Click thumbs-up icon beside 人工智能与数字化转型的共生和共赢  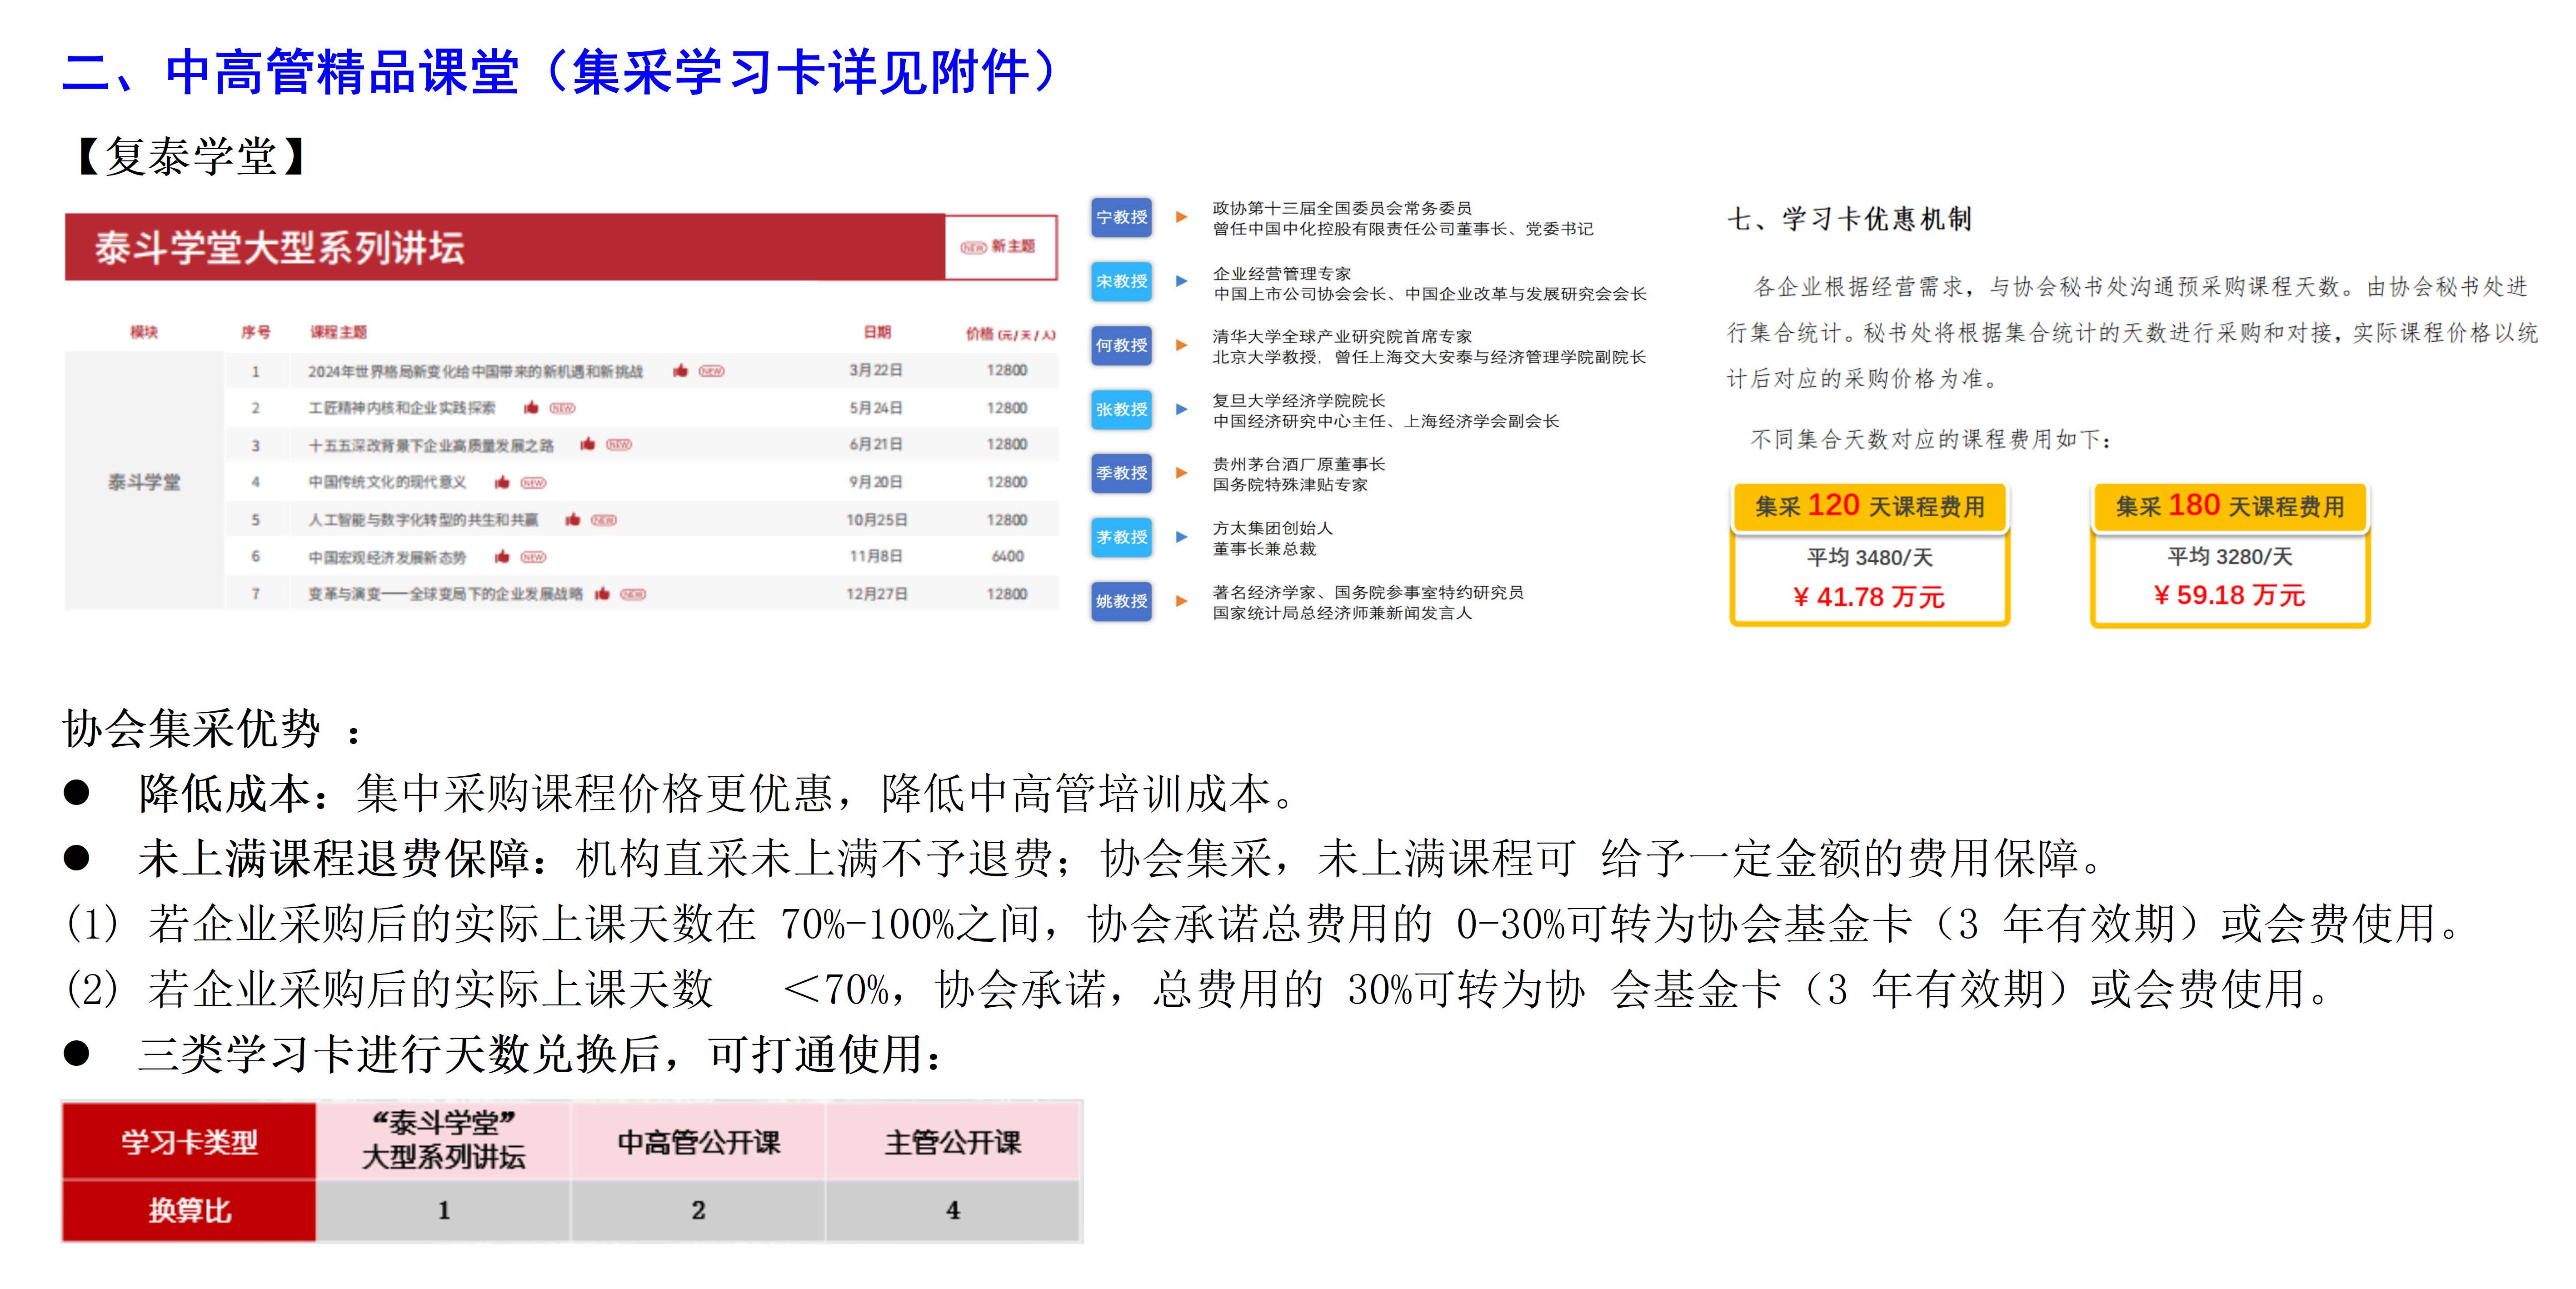click(x=573, y=519)
